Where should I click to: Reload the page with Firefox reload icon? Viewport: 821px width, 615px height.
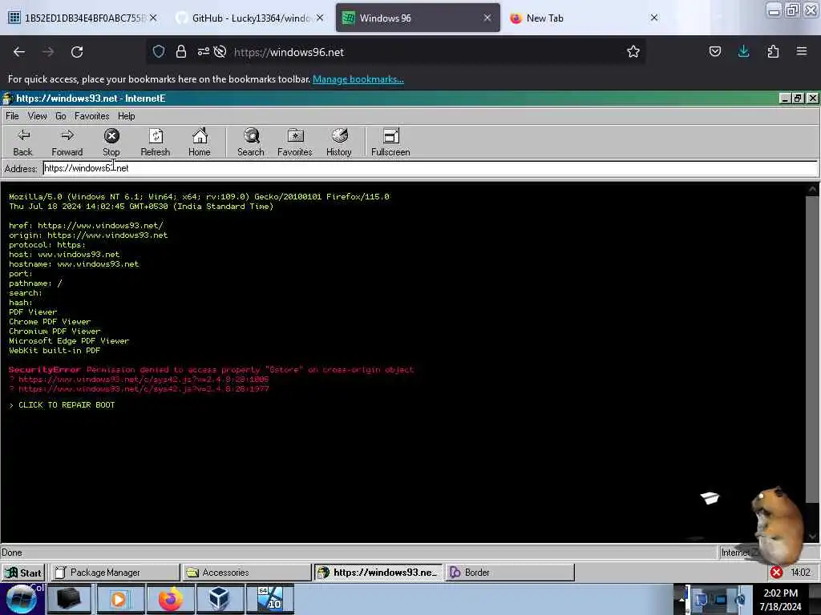point(77,52)
